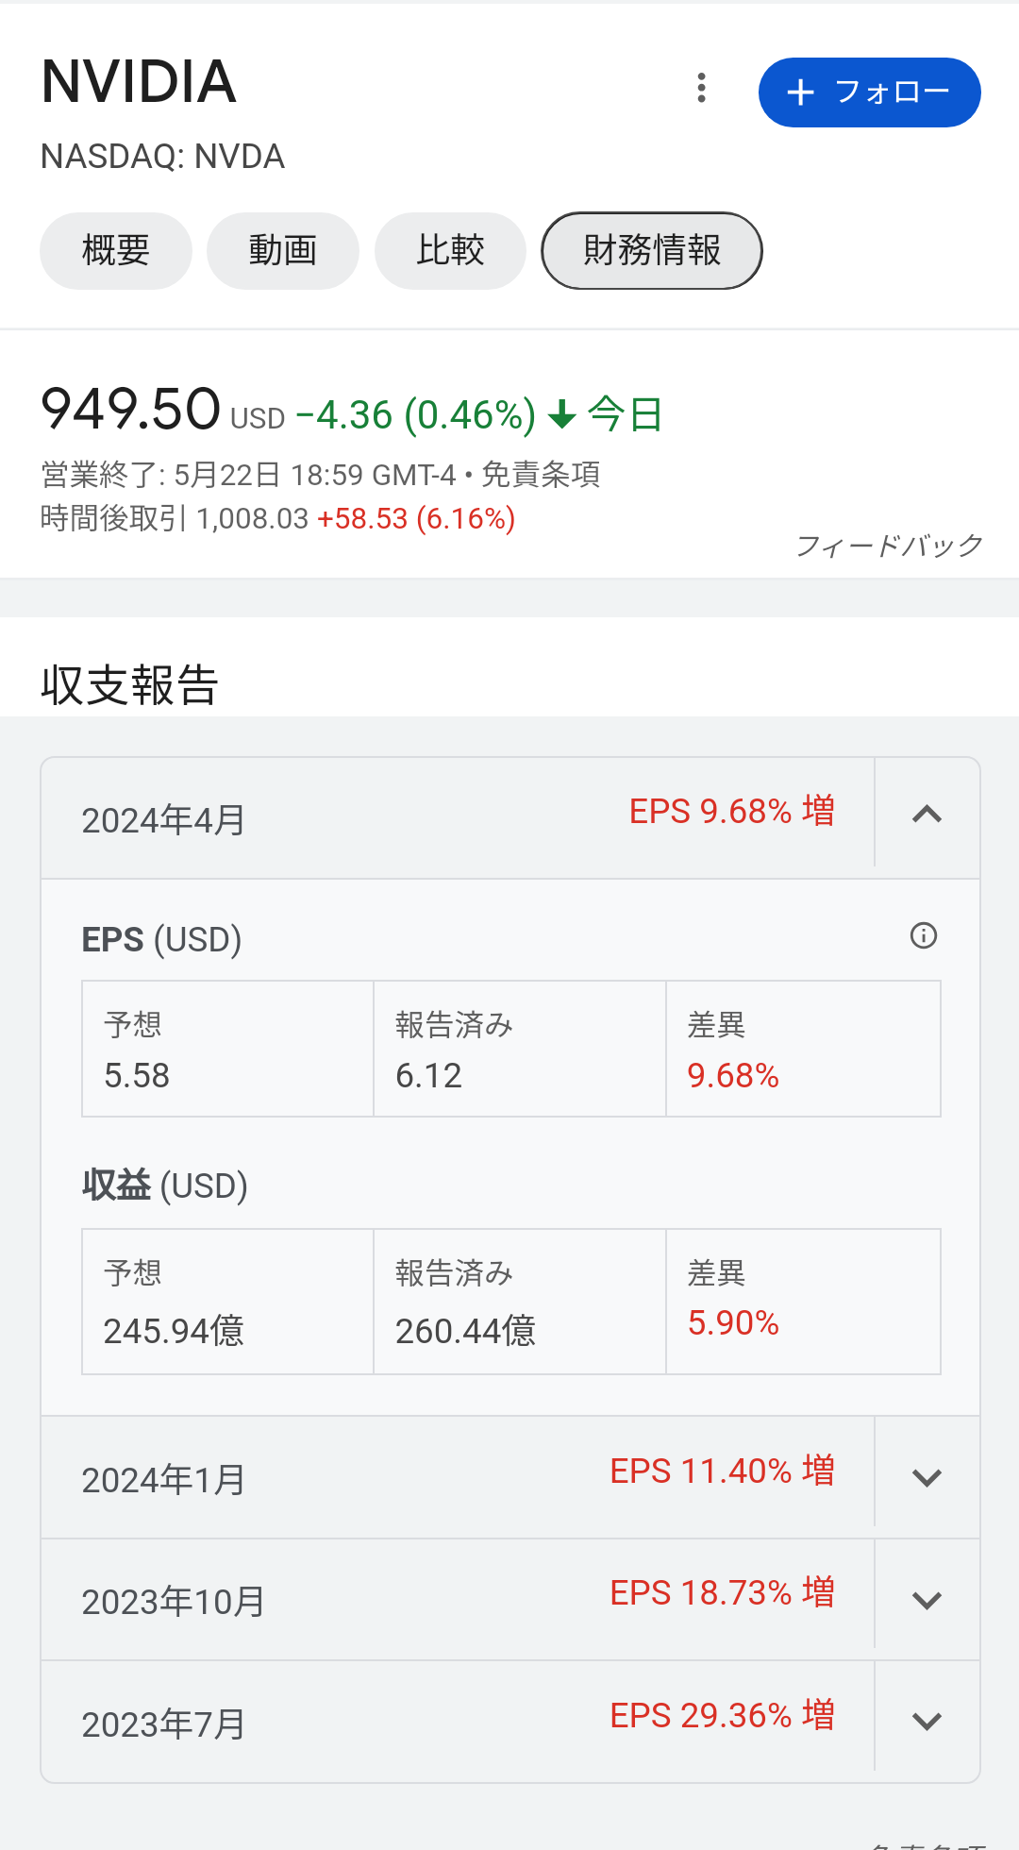Click the 949.50 stock price
Viewport: 1019px width, 1850px height.
[x=131, y=410]
